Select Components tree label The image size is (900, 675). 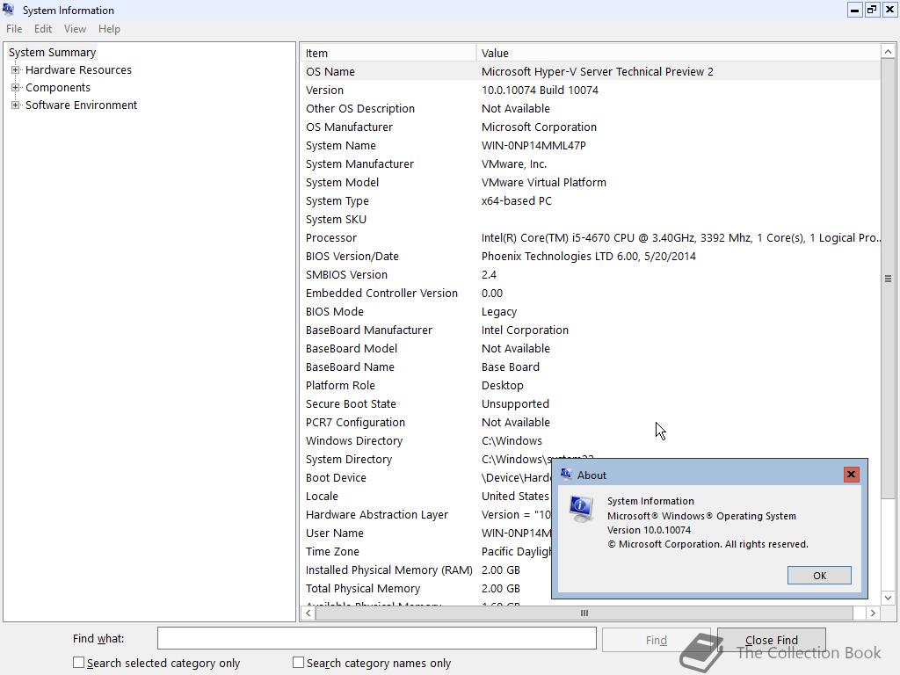58,88
